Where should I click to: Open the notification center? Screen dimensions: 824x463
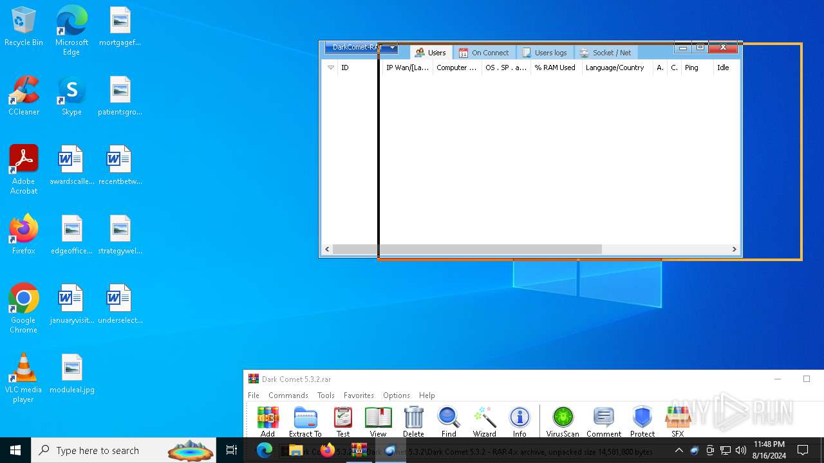pyautogui.click(x=803, y=450)
